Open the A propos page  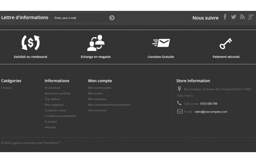(x=51, y=122)
